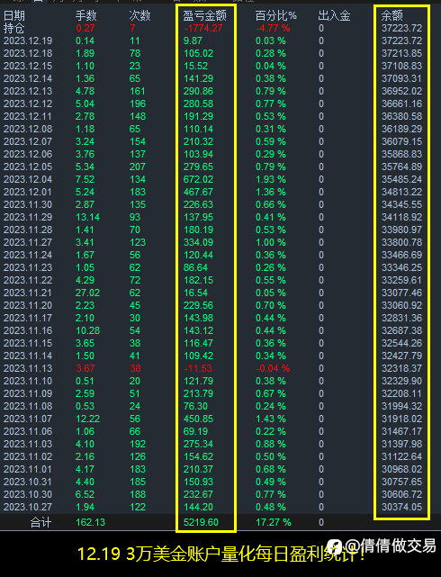Select the 持仓 row label
Screen dimensions: 441x577
coord(14,28)
